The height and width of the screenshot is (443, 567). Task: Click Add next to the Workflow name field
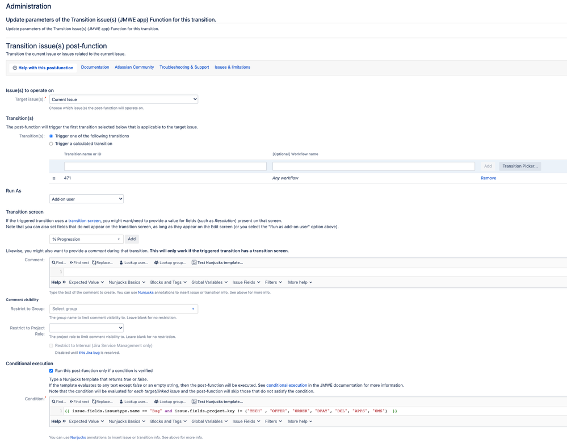(488, 166)
